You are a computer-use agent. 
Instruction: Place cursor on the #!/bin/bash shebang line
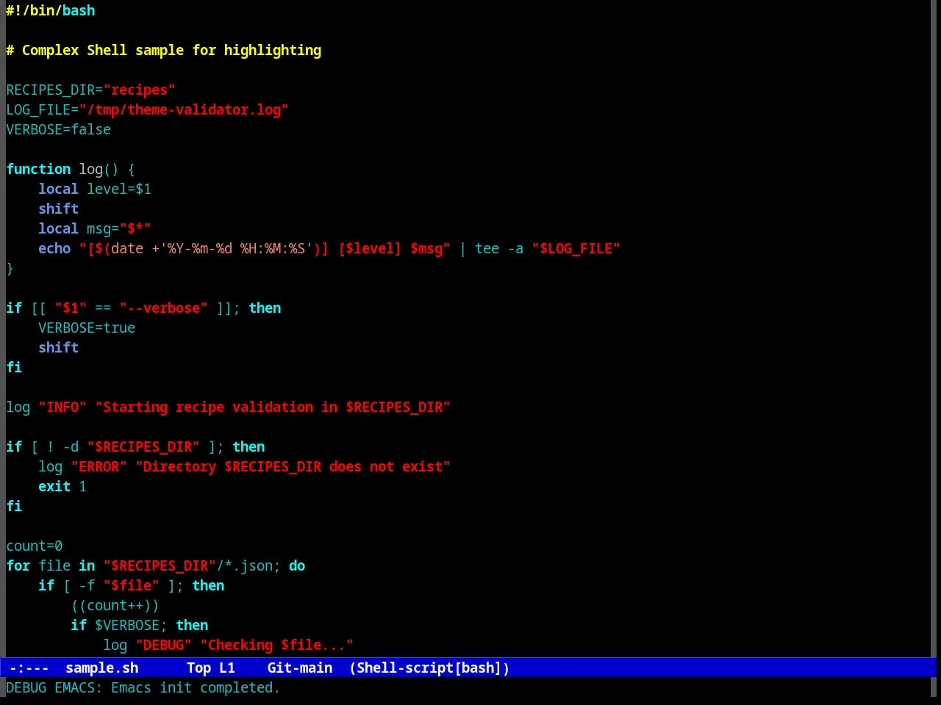pyautogui.click(x=51, y=10)
